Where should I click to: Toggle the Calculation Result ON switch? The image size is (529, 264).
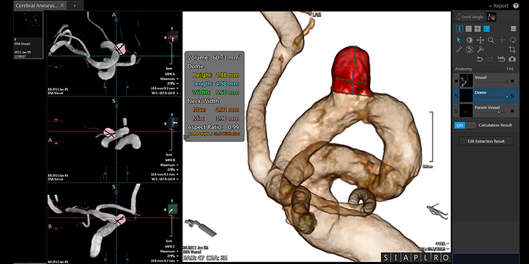461,125
